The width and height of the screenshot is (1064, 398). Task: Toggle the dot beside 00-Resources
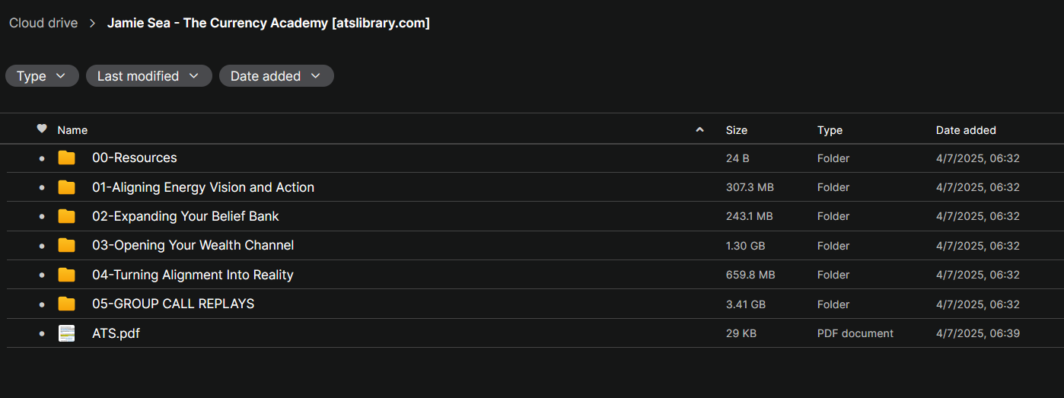pyautogui.click(x=42, y=159)
